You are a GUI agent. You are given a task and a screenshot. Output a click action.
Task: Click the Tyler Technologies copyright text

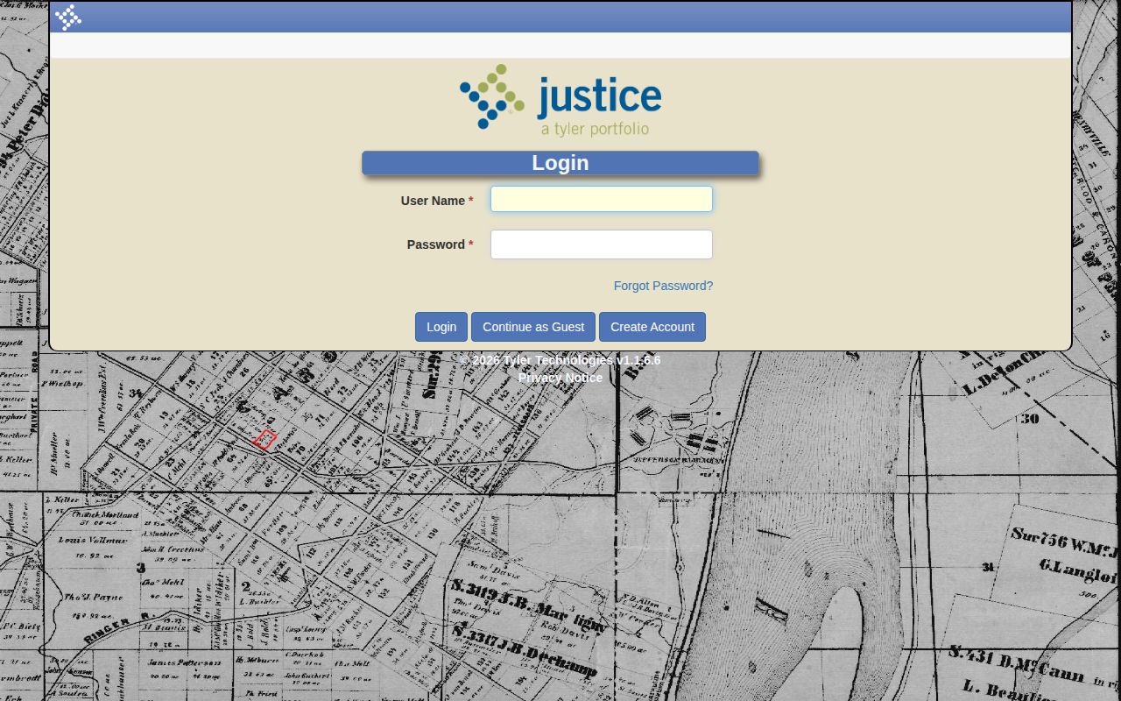(560, 360)
